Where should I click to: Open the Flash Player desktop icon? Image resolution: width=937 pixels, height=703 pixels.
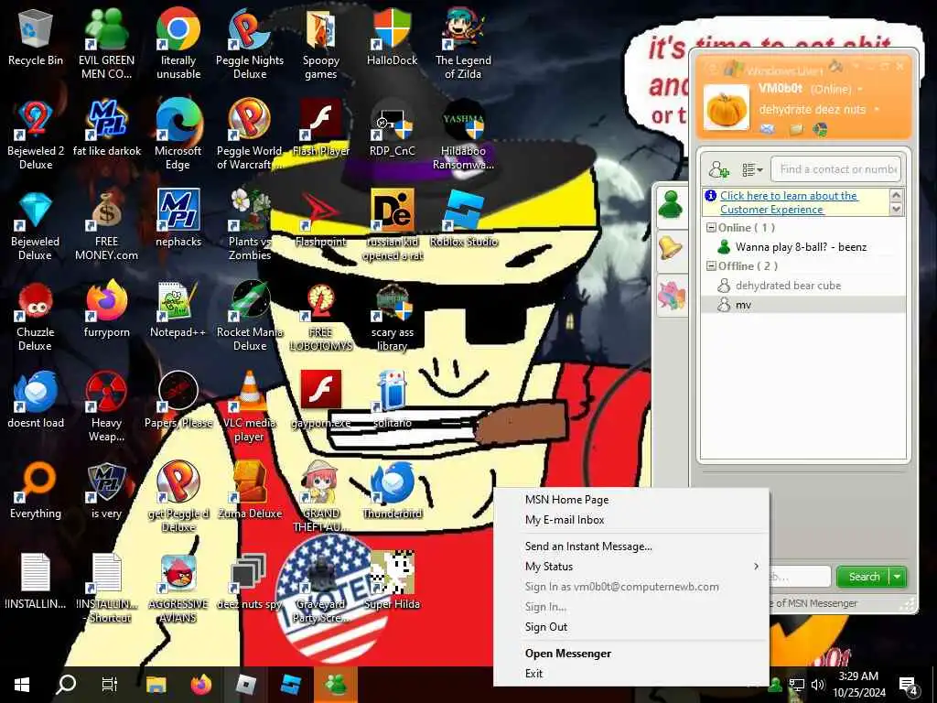[321, 128]
